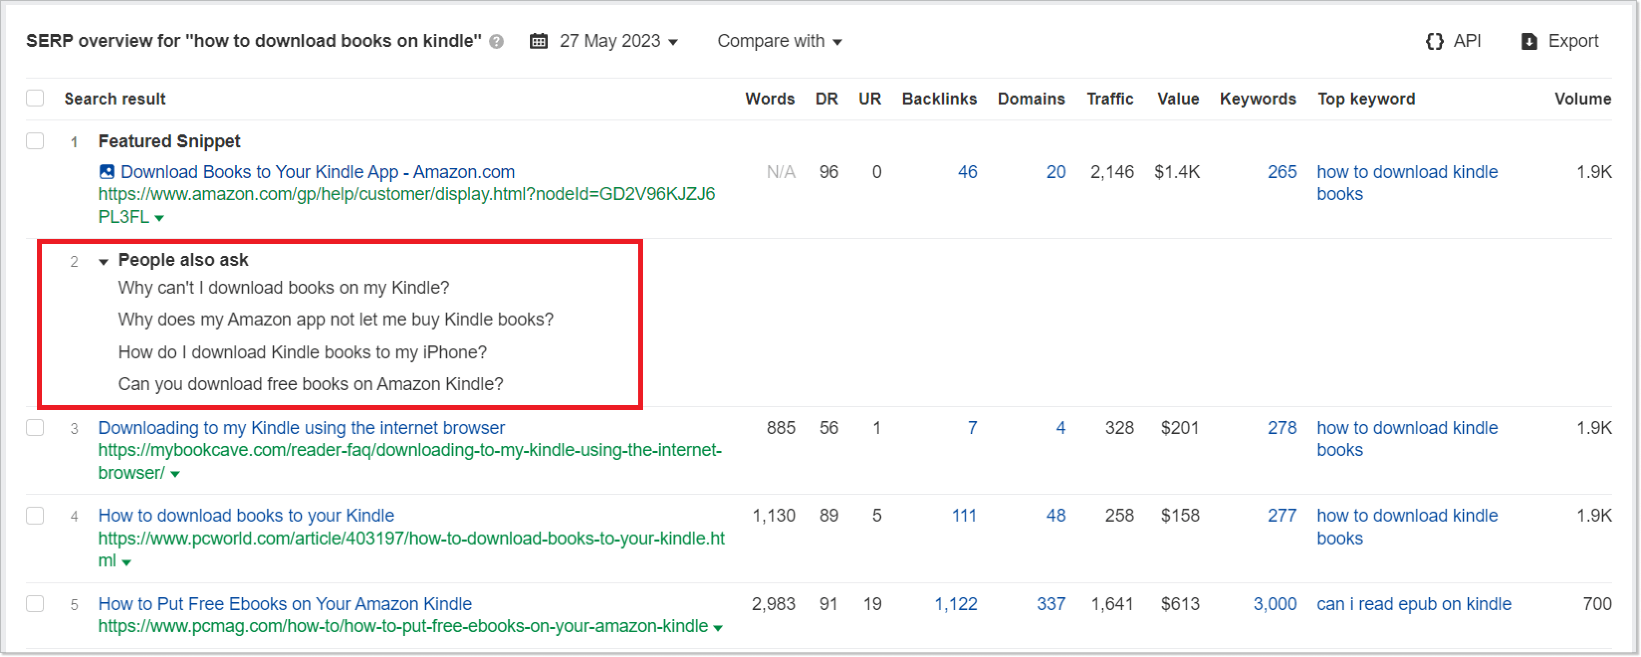Viewport: 1641px width, 657px height.
Task: Click question Why does my Amazon app not let me buy
Action: (x=336, y=320)
